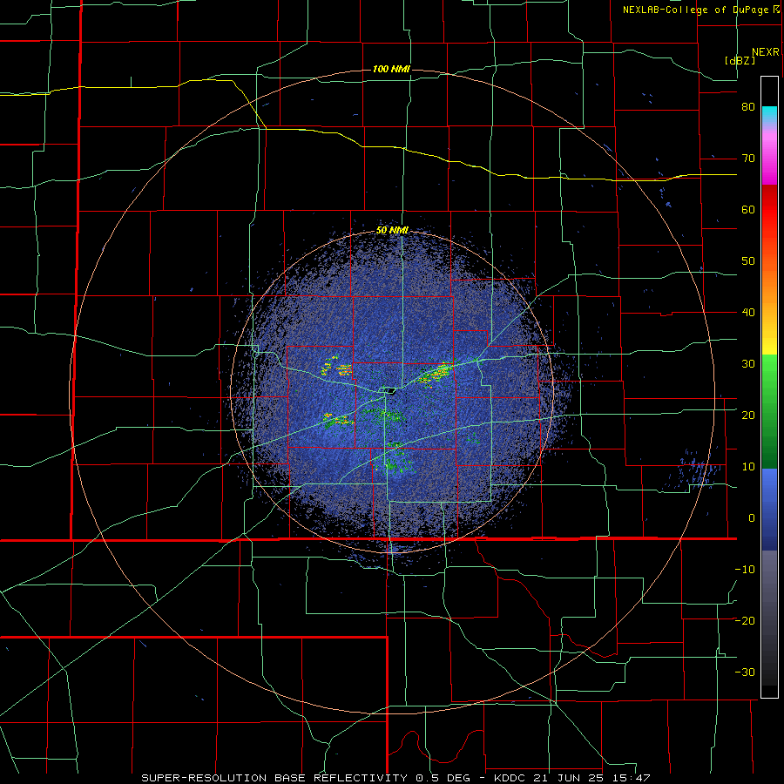
Task: Click the yellow-red echo cluster northwest of radar site
Action: click(x=336, y=368)
